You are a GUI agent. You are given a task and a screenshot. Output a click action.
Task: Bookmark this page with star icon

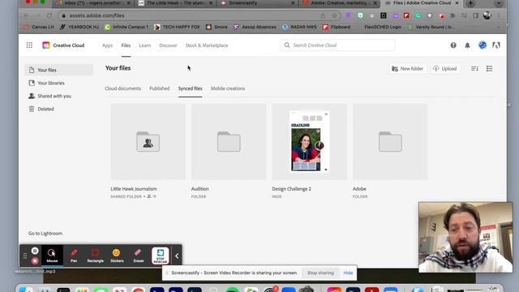[334, 15]
